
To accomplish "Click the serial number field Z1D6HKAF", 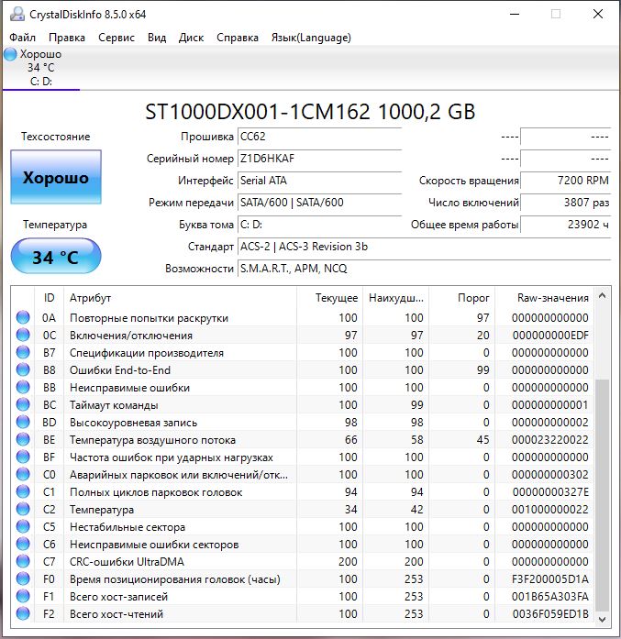I will tap(320, 159).
